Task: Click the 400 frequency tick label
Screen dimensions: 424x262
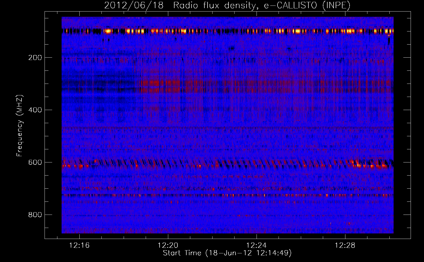Action: pyautogui.click(x=35, y=110)
